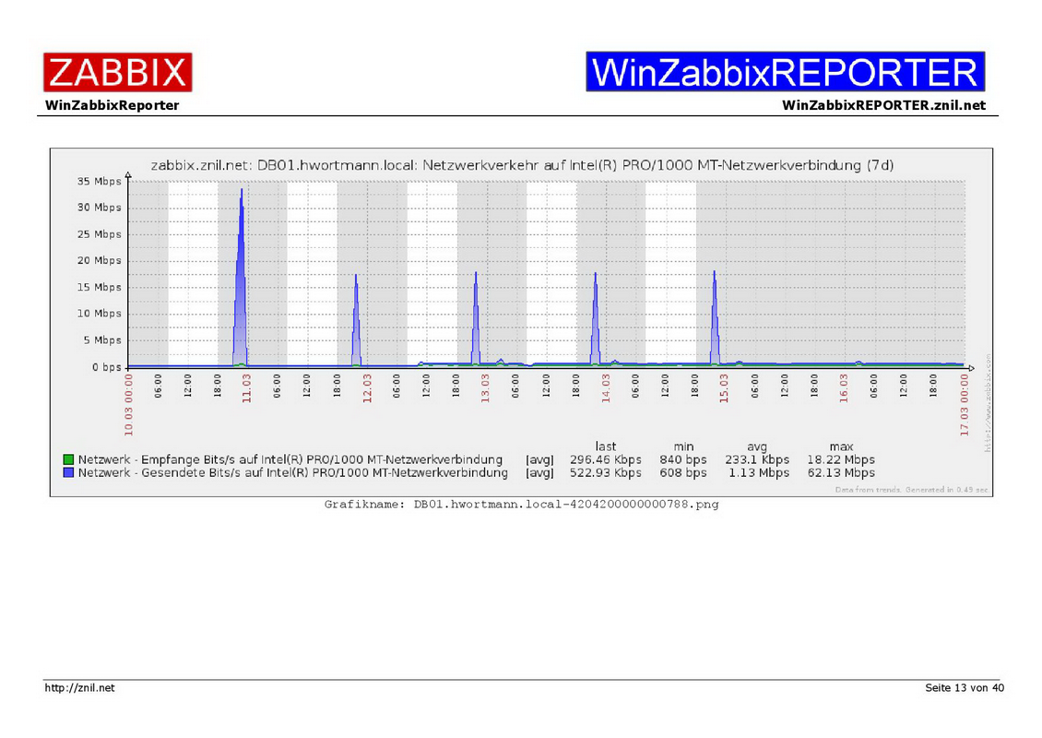Click the graph title mentioning DB01.hwortmann.local
1042x738 pixels.
click(522, 166)
